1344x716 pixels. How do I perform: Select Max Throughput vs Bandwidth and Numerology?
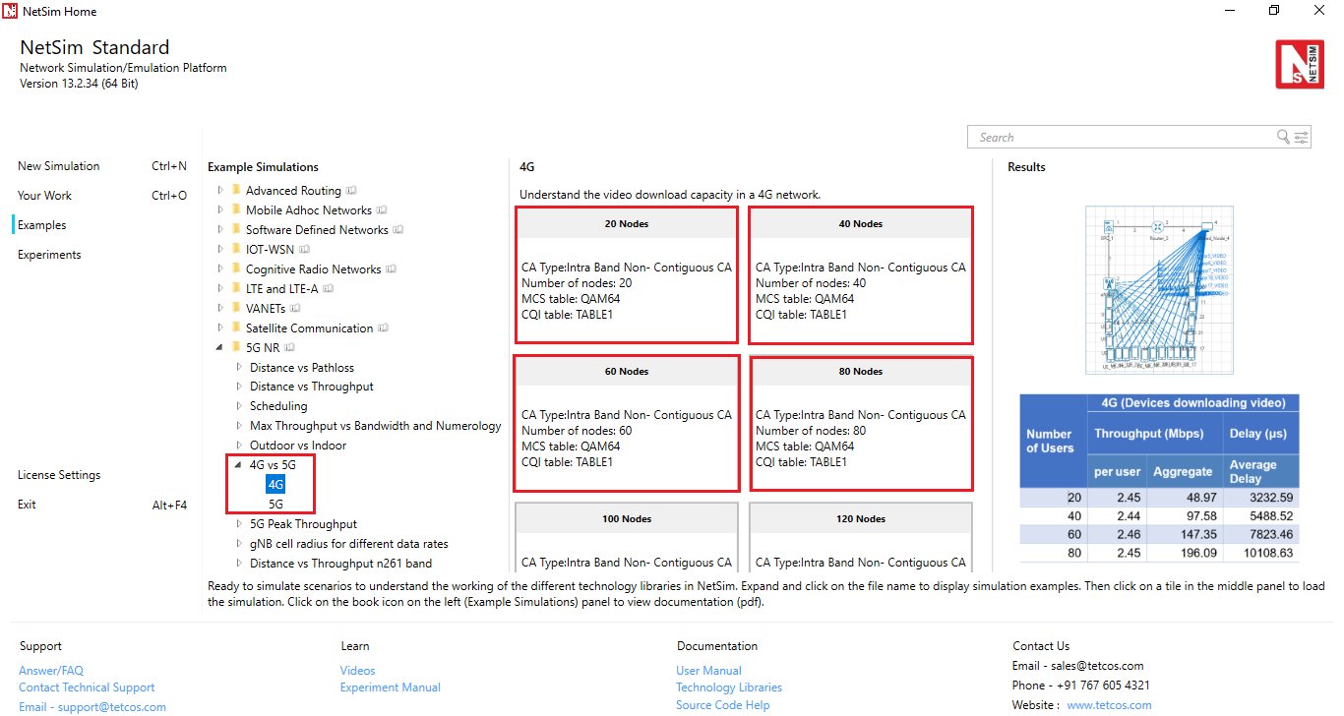(376, 426)
